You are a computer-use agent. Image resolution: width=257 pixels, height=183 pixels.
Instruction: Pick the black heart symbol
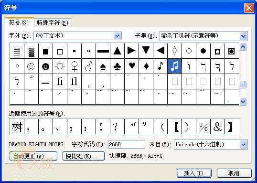[x=132, y=66]
